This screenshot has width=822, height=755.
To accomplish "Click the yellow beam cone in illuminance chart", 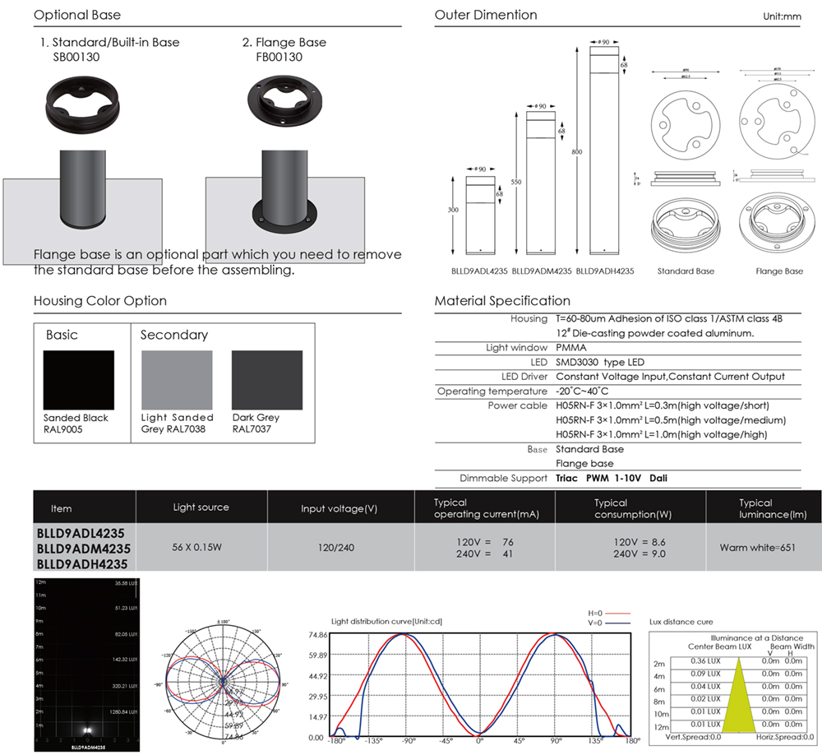I will coord(739,695).
